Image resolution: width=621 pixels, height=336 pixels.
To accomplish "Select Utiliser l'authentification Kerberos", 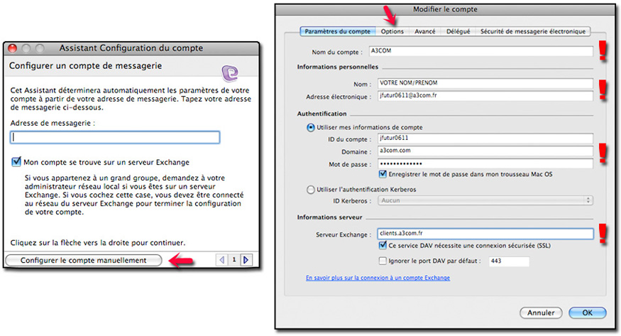I will 311,190.
